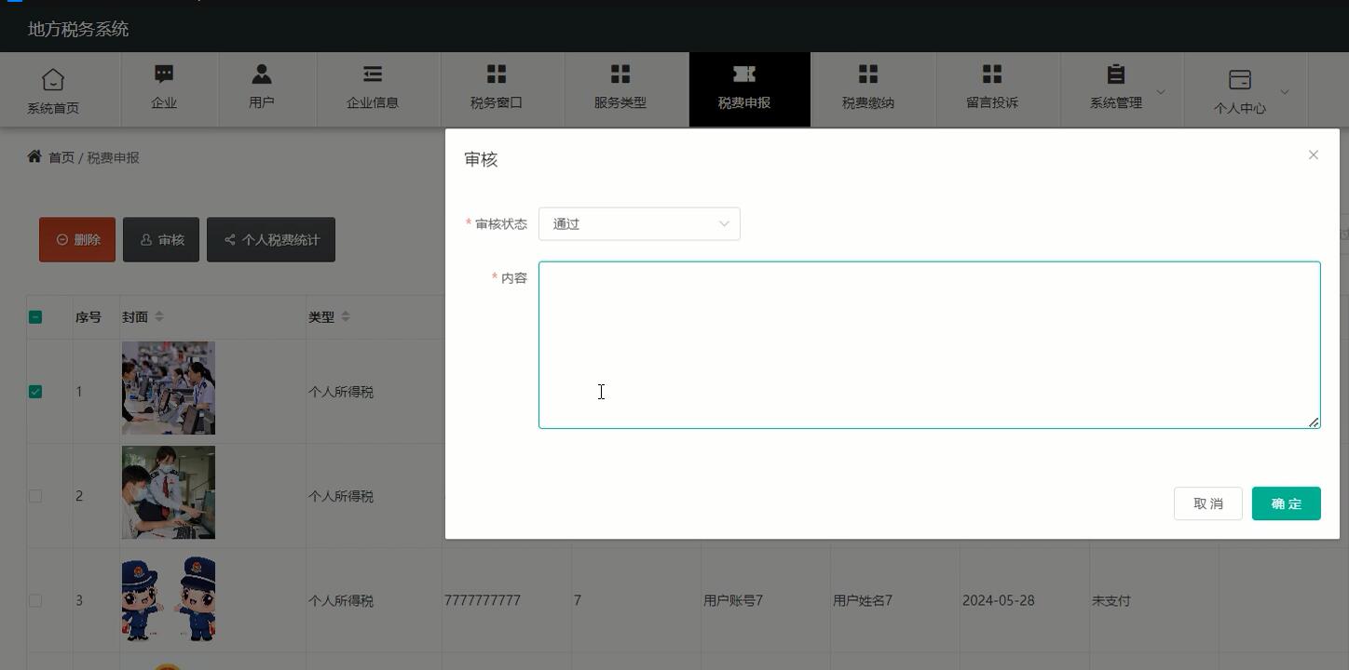Viewport: 1349px width, 670px height.
Task: Select the 服务类型 grid icon
Action: click(x=620, y=73)
